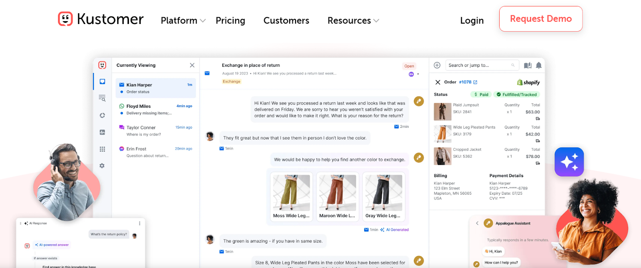Click the Paid status badge
The image size is (641, 268).
pos(481,95)
